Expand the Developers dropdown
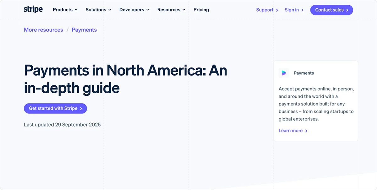The width and height of the screenshot is (377, 190). click(132, 10)
